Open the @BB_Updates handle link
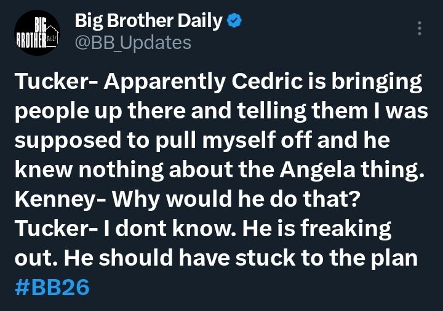Viewport: 443px width, 311px height. pyautogui.click(x=133, y=42)
